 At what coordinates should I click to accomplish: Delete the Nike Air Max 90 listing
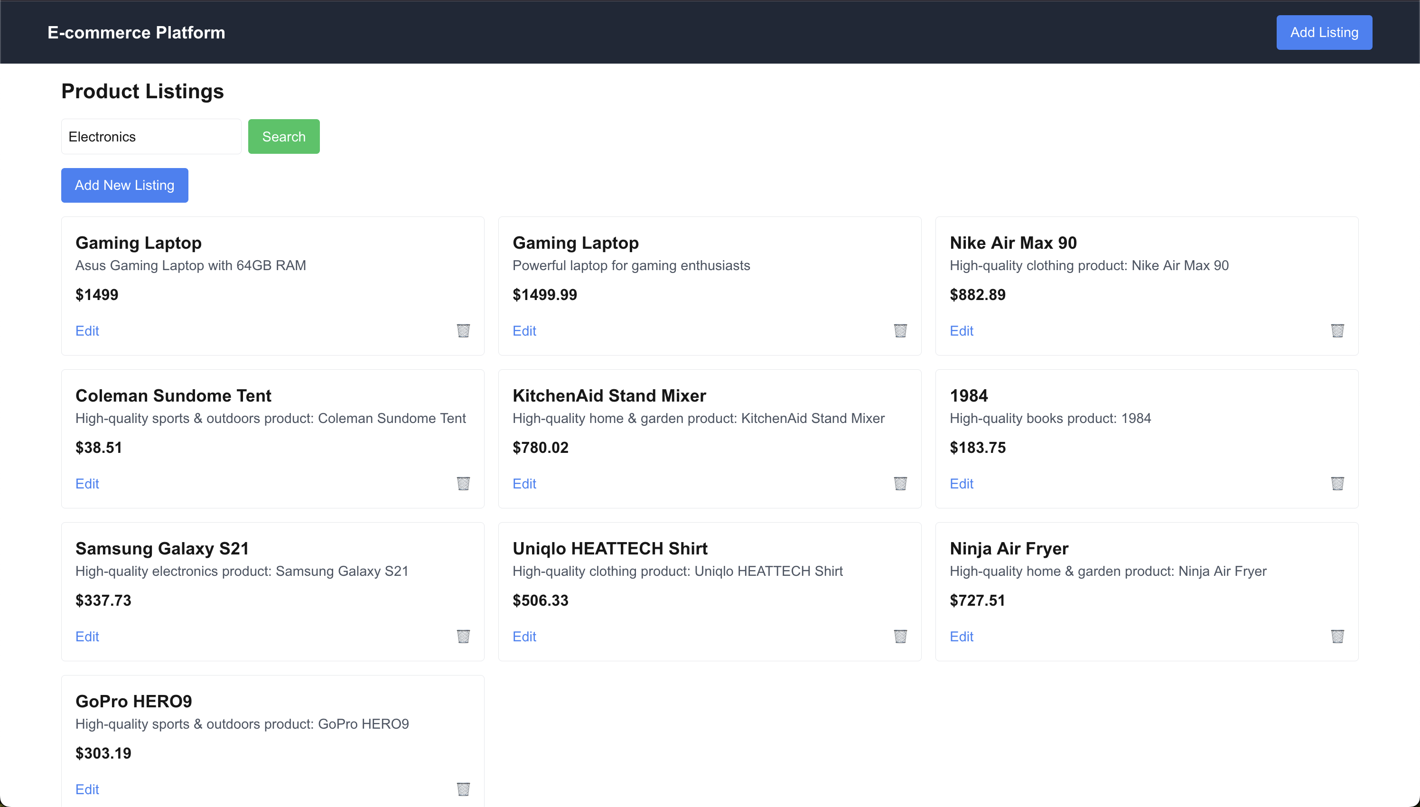pyautogui.click(x=1337, y=331)
